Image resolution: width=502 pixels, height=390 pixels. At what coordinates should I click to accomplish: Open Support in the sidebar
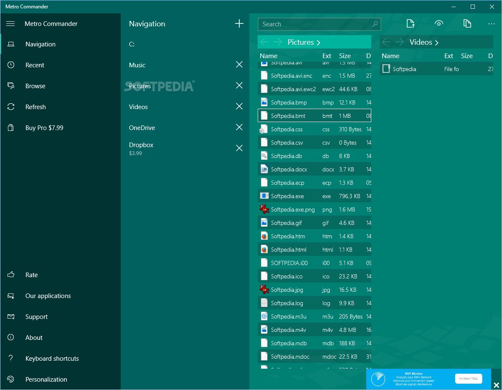pos(61,317)
